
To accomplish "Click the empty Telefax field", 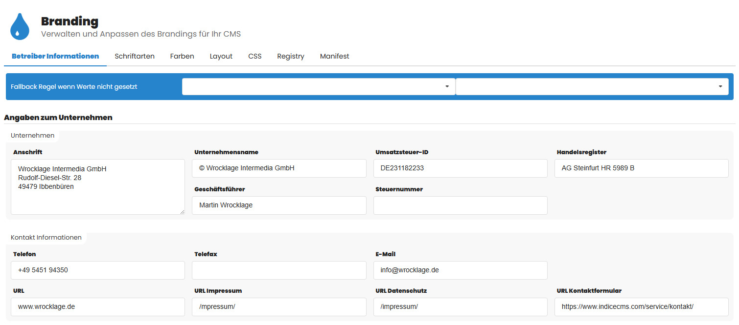I will (279, 270).
